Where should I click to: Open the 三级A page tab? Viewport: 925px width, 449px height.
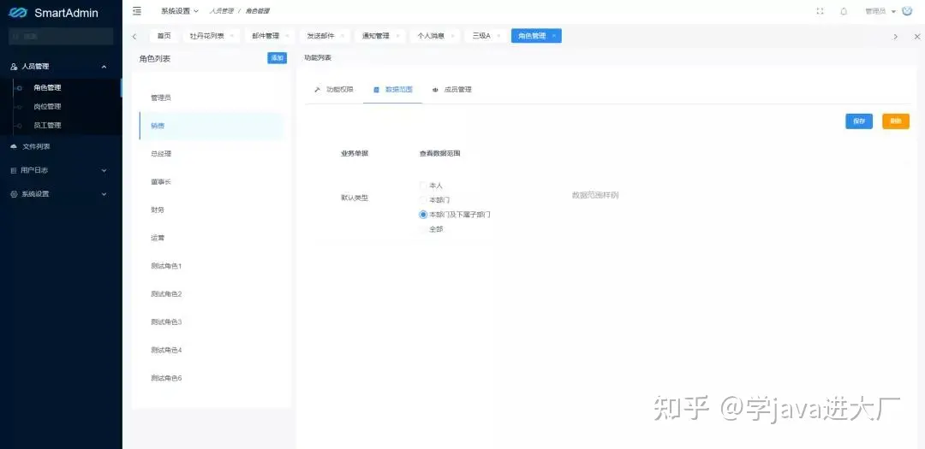[x=481, y=36]
